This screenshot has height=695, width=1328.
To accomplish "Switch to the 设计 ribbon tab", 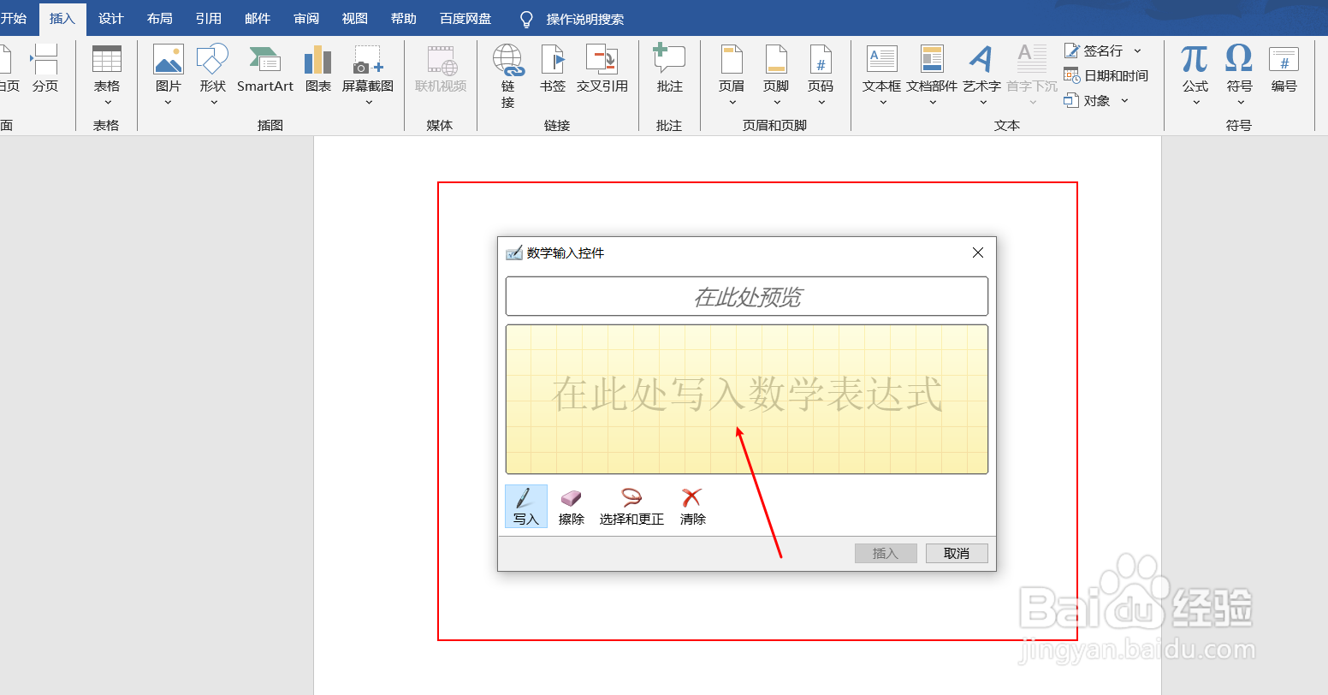I will coord(110,19).
